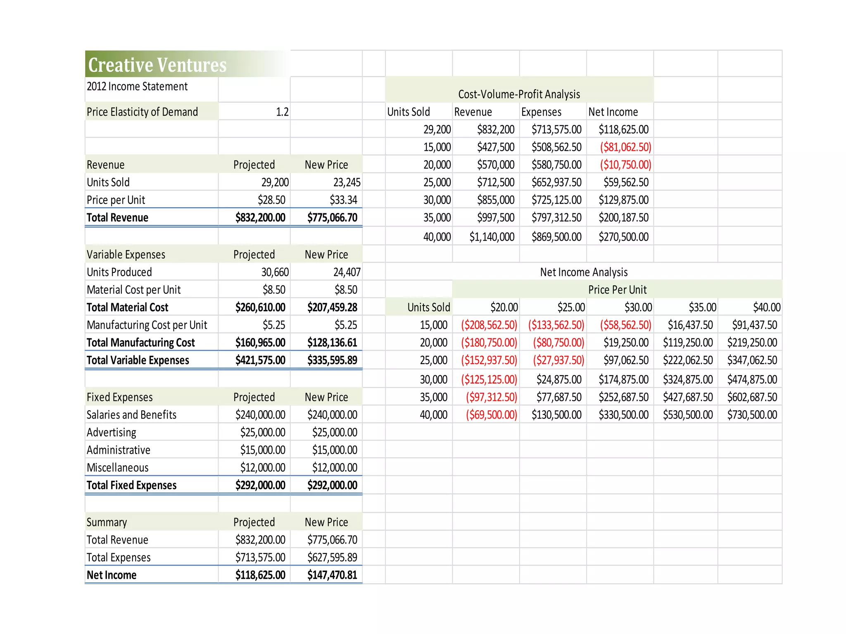Select the $730,500.00 net income cell
Screen dimensions: 846x634
tap(752, 415)
